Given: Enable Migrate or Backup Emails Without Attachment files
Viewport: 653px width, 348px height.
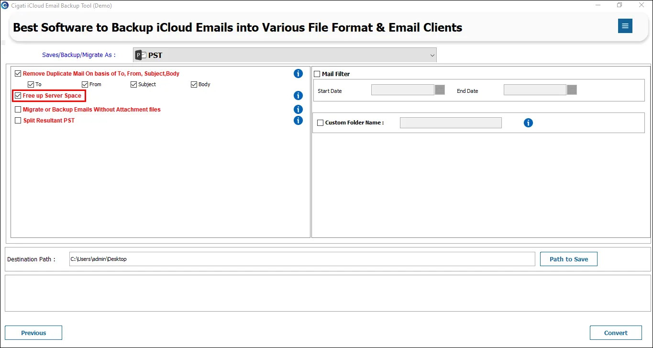Looking at the screenshot, I should (18, 110).
